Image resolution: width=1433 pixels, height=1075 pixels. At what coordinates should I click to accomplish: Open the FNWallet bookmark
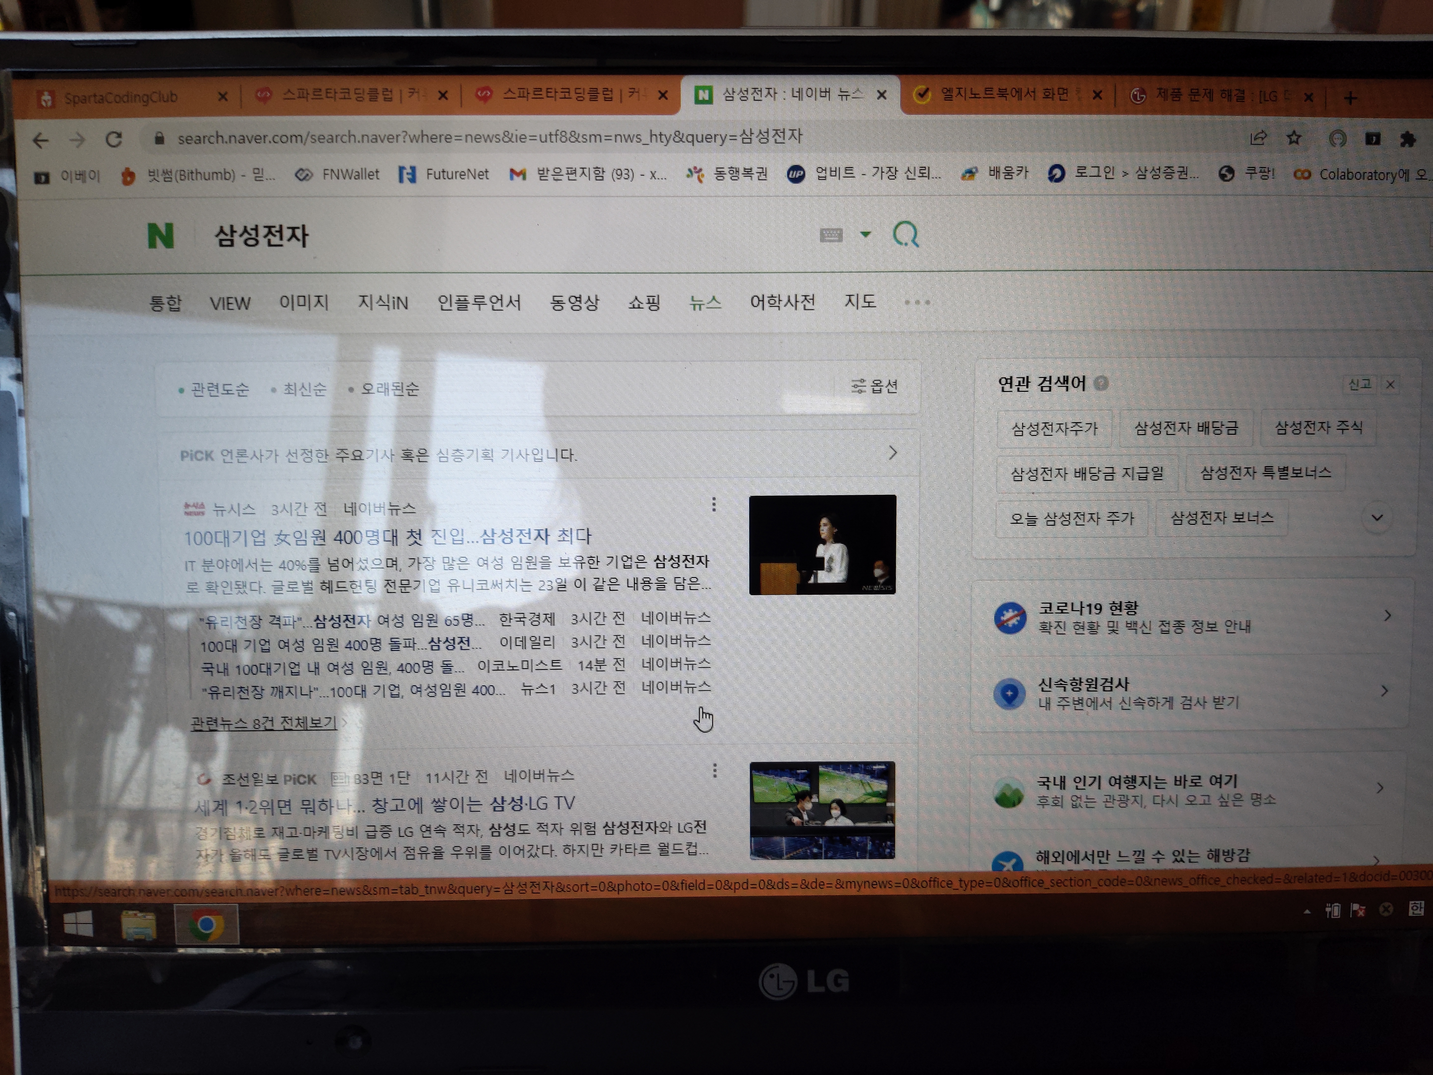337,174
